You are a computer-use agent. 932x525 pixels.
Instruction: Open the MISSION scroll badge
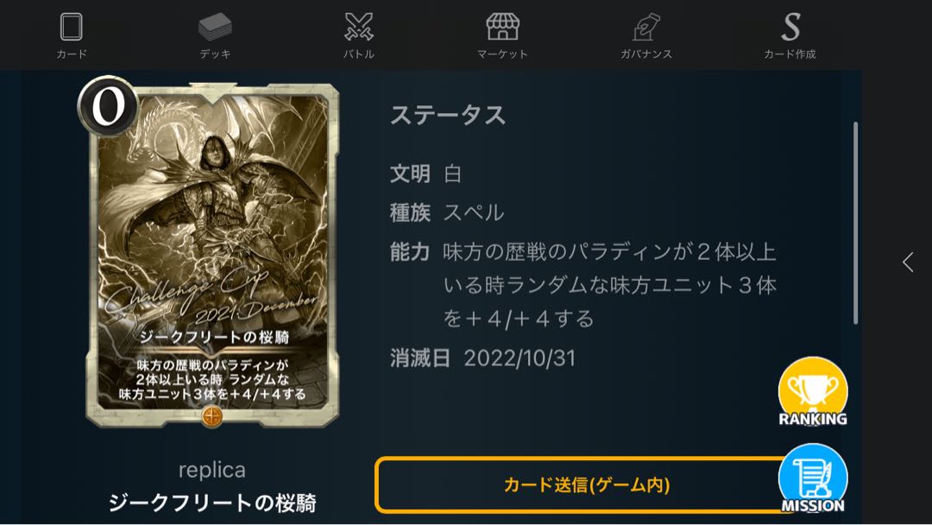pyautogui.click(x=813, y=478)
